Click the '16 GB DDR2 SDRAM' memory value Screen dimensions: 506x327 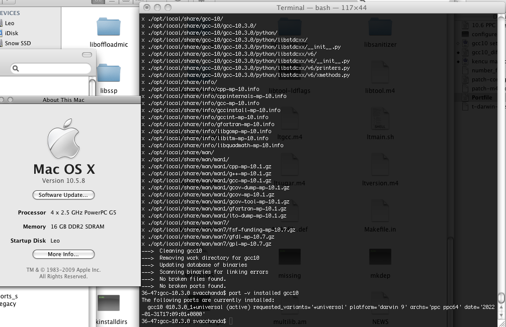pos(77,227)
